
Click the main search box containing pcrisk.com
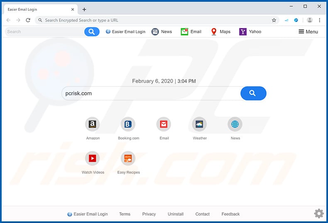[151, 94]
